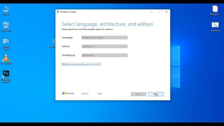Open the Legal link
The height and width of the screenshot is (126, 224).
[99, 93]
